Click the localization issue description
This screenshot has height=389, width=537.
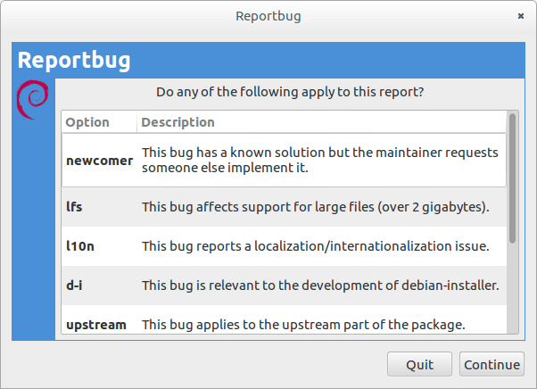click(x=316, y=245)
